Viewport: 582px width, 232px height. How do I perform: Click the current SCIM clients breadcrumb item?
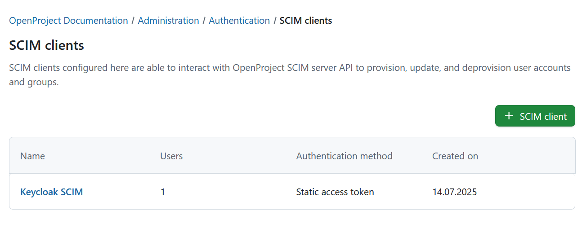click(305, 21)
